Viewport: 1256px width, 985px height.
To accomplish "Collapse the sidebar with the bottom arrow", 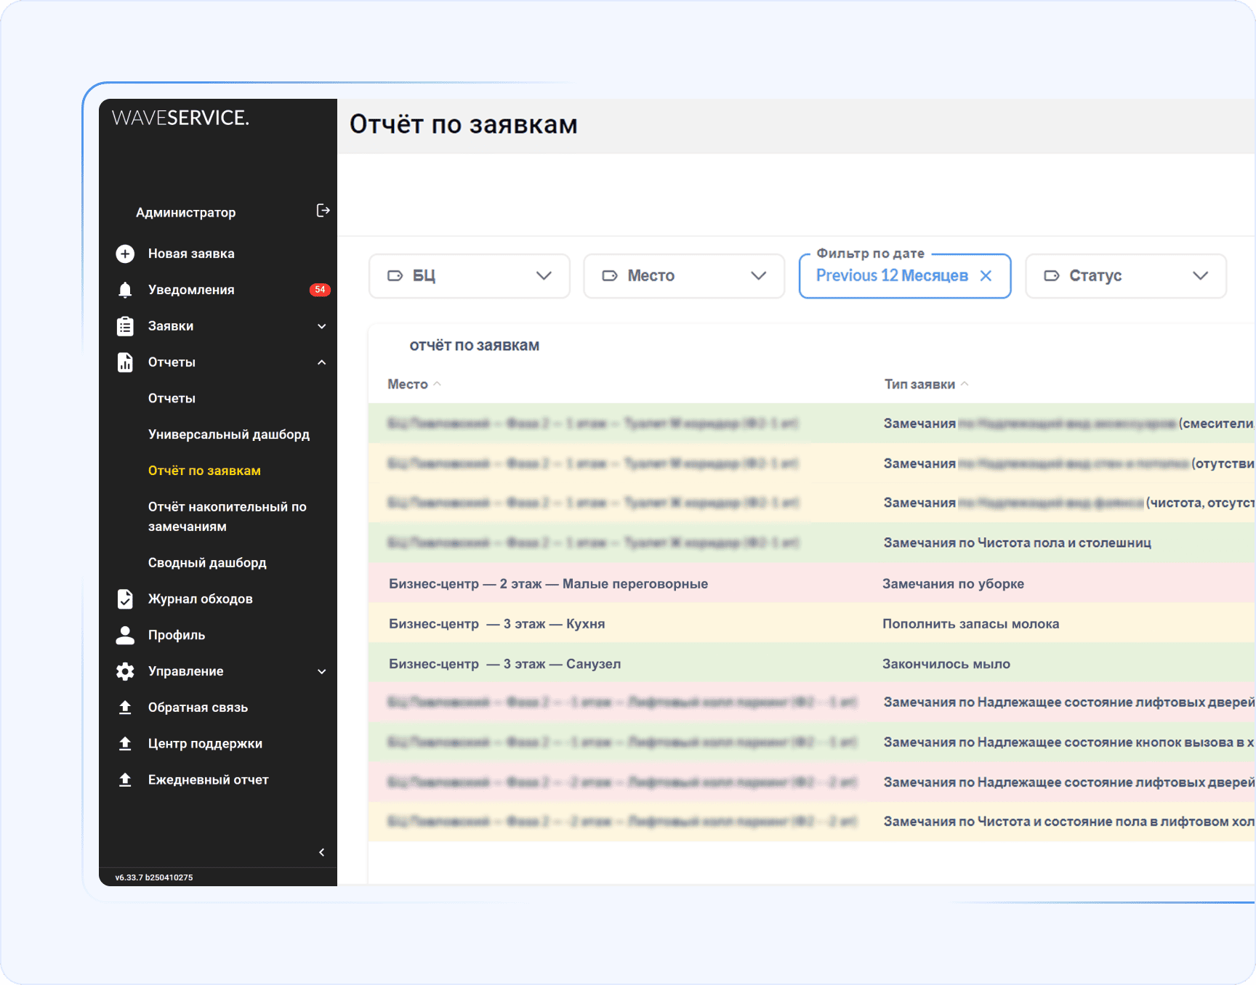I will click(x=321, y=852).
